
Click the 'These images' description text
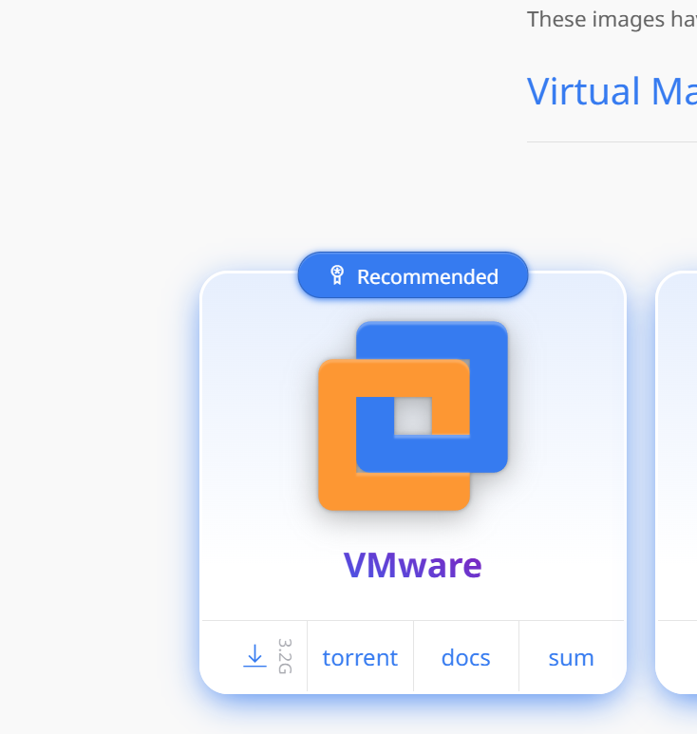612,19
